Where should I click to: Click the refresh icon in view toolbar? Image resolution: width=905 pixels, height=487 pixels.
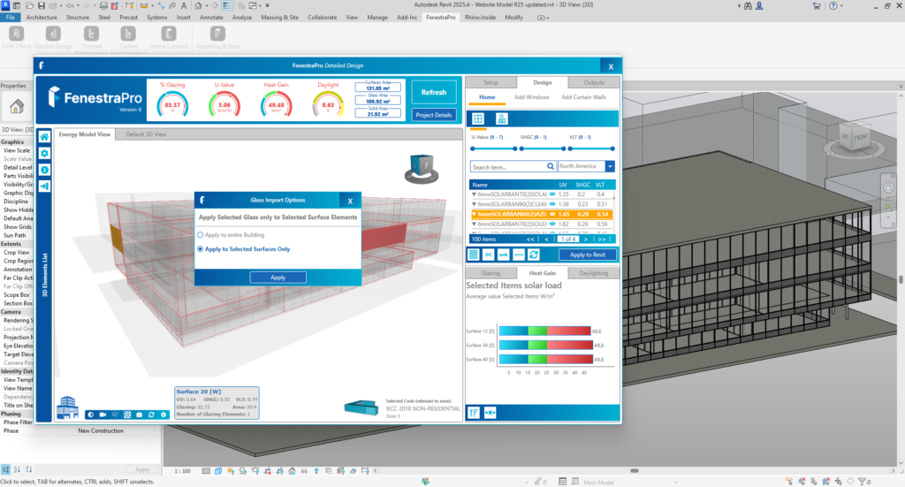151,415
